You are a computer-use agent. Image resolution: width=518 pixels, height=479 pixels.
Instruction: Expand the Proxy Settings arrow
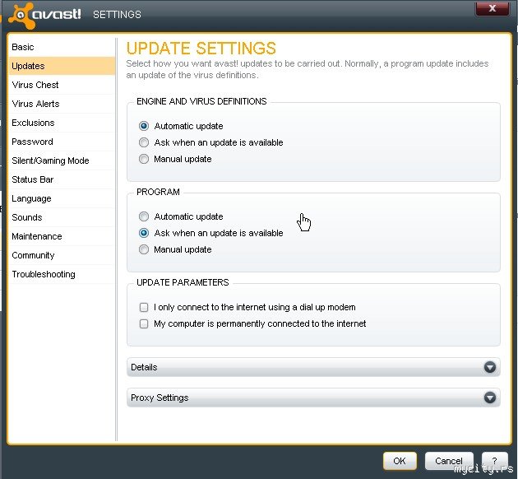click(490, 398)
